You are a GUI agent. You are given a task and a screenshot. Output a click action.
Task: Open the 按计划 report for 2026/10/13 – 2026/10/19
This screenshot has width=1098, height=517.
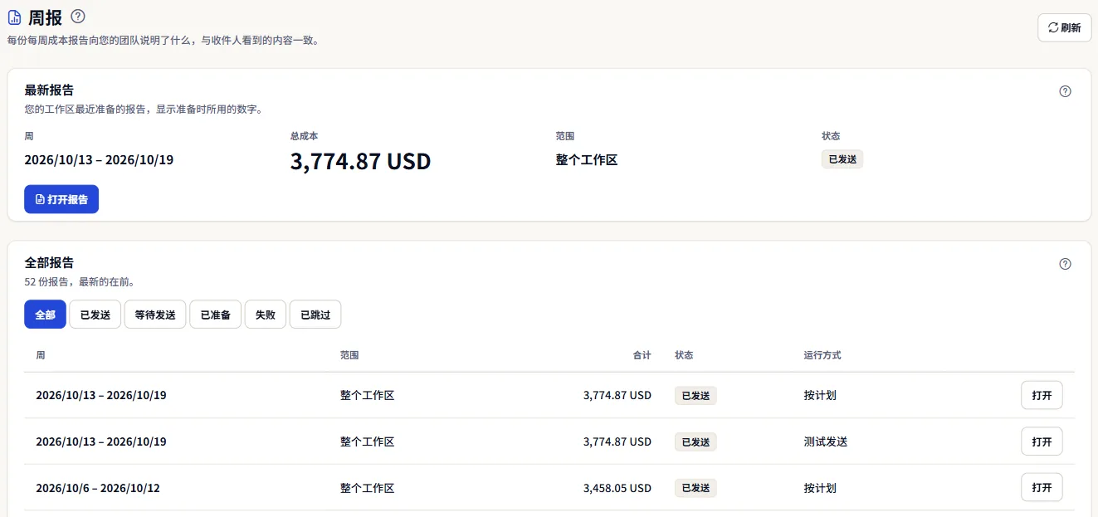(x=1042, y=395)
